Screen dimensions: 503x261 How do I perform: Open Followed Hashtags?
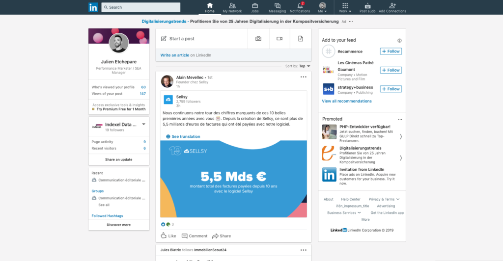pyautogui.click(x=107, y=216)
